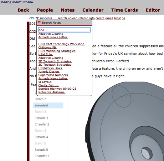The image size is (164, 161).
Task: Go Back using the top navigation
Action: click(x=23, y=10)
